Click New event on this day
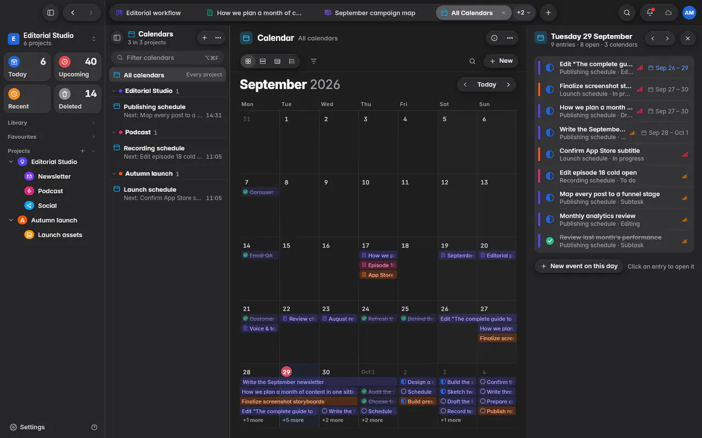 tap(579, 266)
